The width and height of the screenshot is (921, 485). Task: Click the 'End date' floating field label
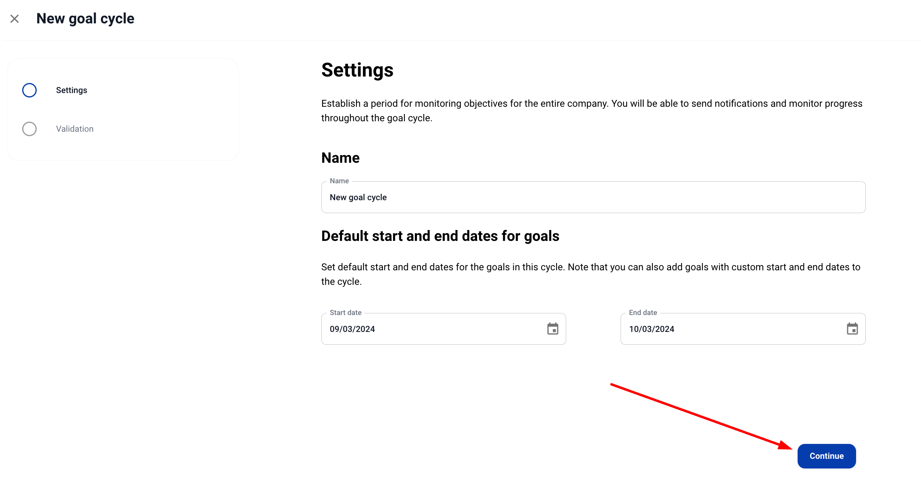click(643, 313)
